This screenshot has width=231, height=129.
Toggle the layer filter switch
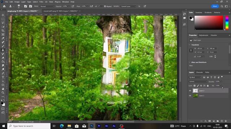pyautogui.click(x=222, y=77)
